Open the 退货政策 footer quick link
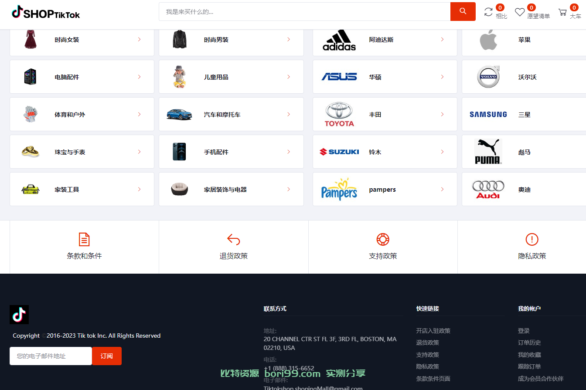The image size is (586, 390). (x=427, y=343)
